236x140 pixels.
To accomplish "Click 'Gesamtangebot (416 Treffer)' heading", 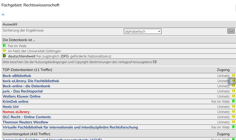I will click(x=26, y=134).
